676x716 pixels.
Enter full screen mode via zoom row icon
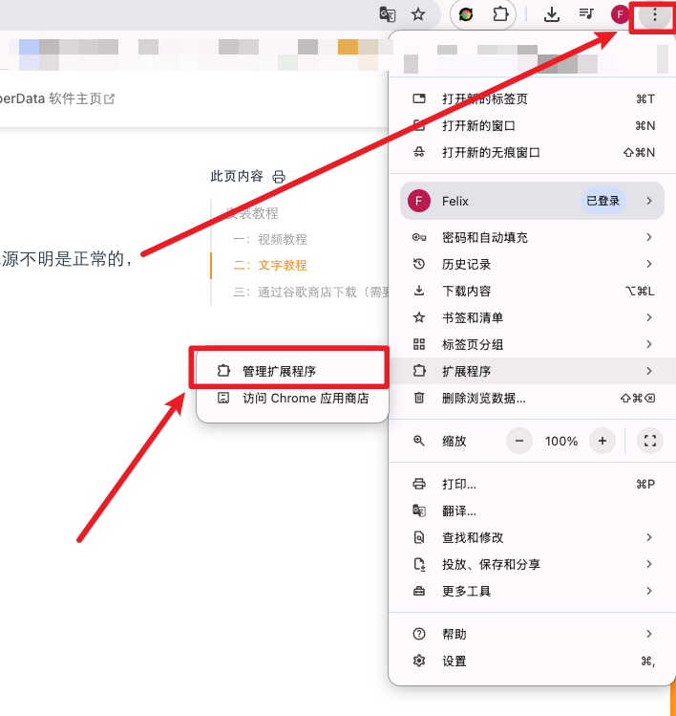(650, 441)
